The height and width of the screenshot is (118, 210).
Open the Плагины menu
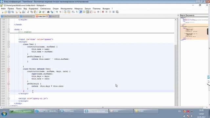[96, 9]
